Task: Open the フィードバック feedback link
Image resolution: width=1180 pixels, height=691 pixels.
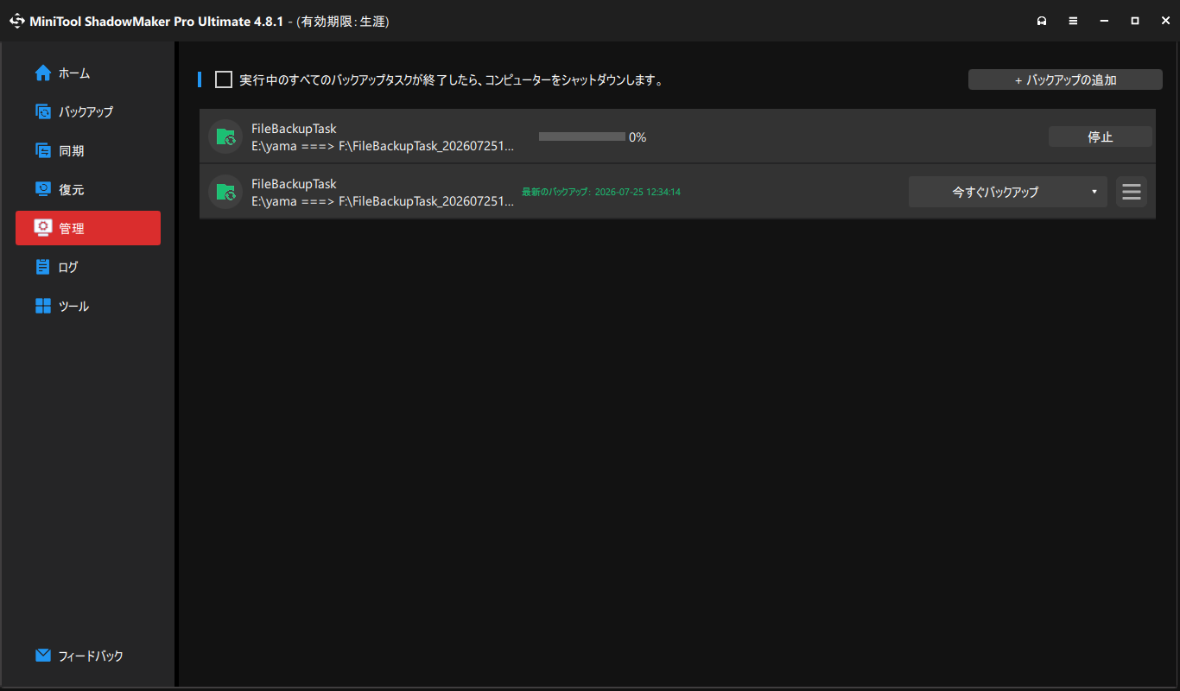Action: 91,656
